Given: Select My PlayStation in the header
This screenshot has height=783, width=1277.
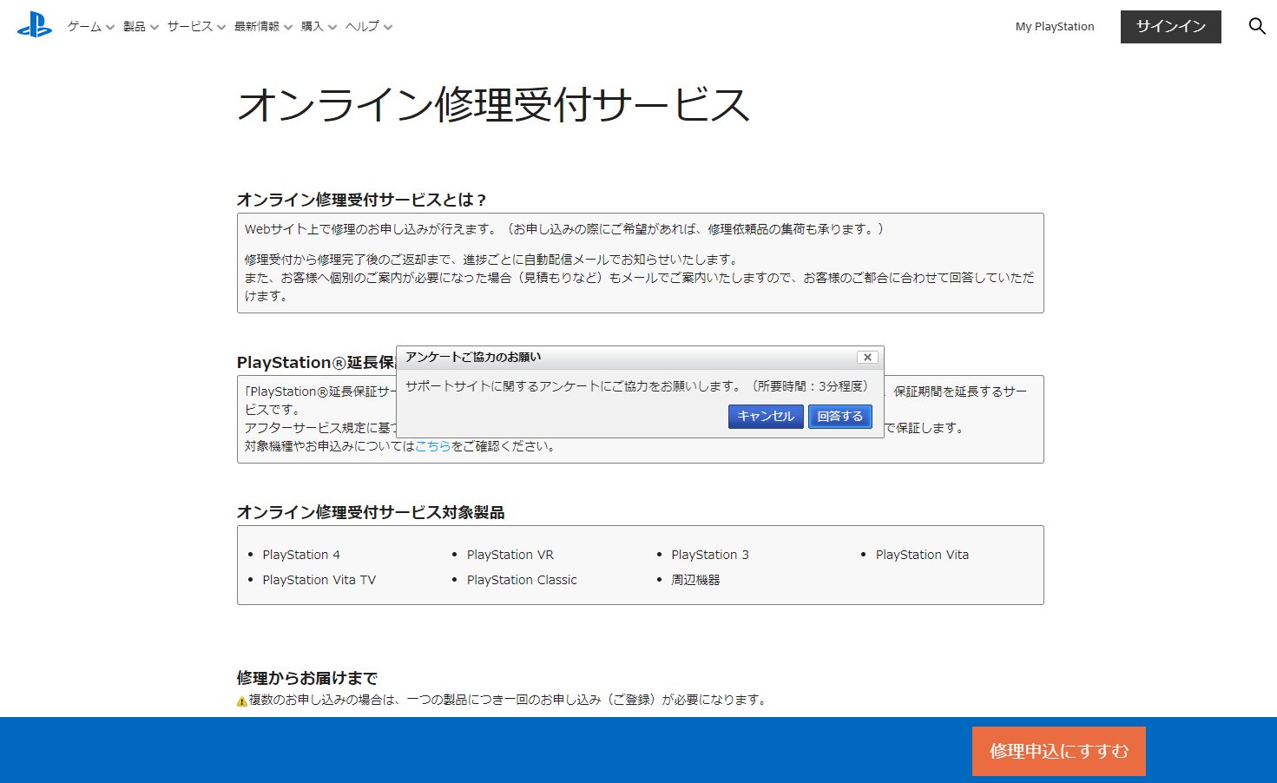Looking at the screenshot, I should [x=1054, y=27].
